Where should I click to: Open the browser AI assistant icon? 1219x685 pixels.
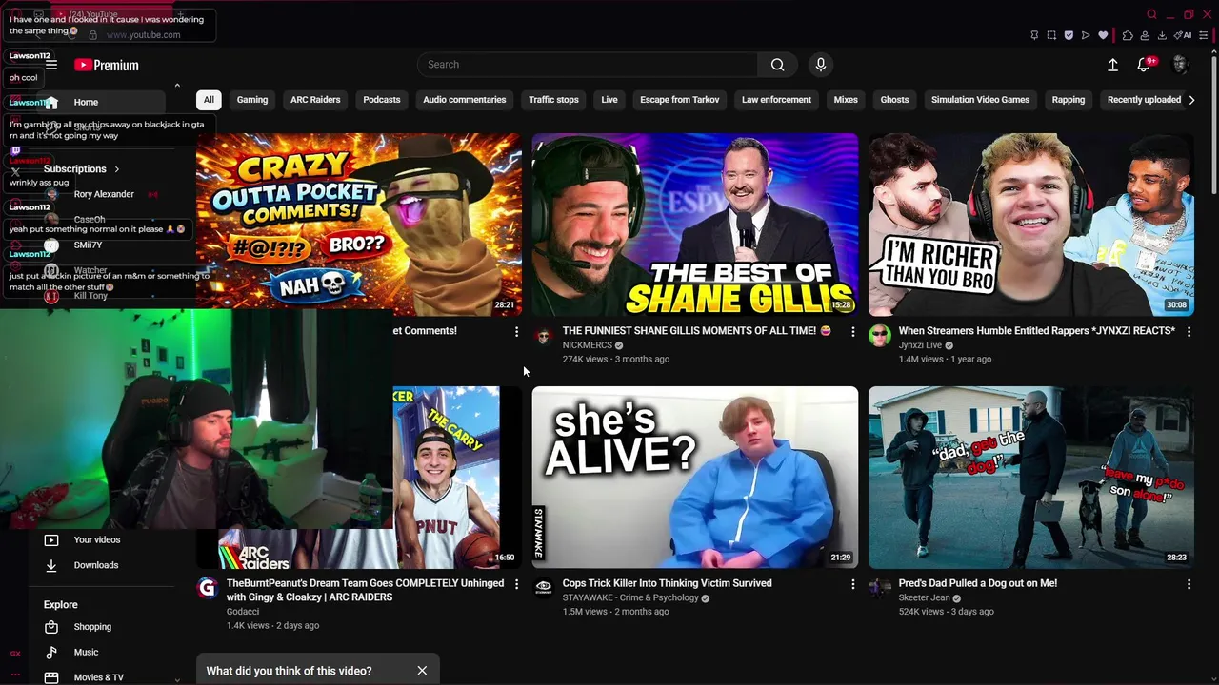(x=1183, y=35)
